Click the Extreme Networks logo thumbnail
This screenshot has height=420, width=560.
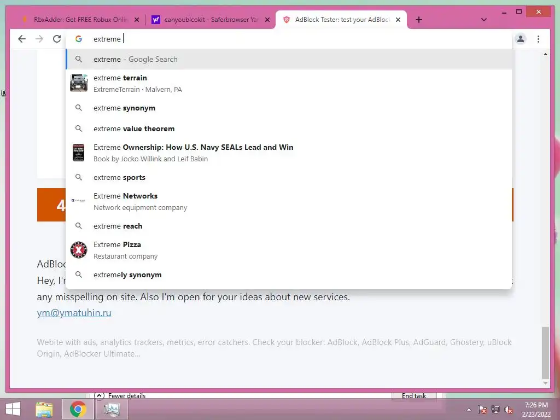click(79, 201)
